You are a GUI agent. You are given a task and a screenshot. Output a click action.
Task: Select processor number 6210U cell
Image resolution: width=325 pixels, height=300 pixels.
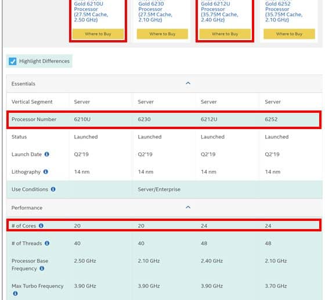(x=82, y=119)
